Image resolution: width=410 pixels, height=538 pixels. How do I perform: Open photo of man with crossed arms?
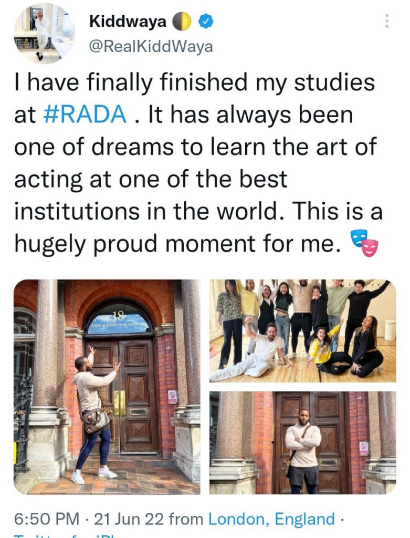click(x=303, y=442)
